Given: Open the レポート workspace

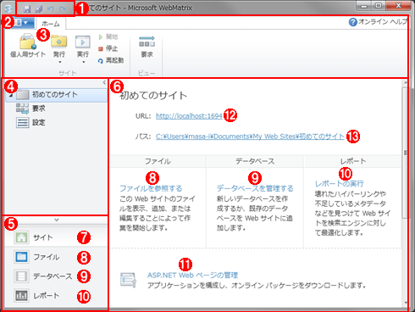Looking at the screenshot, I should (x=56, y=296).
